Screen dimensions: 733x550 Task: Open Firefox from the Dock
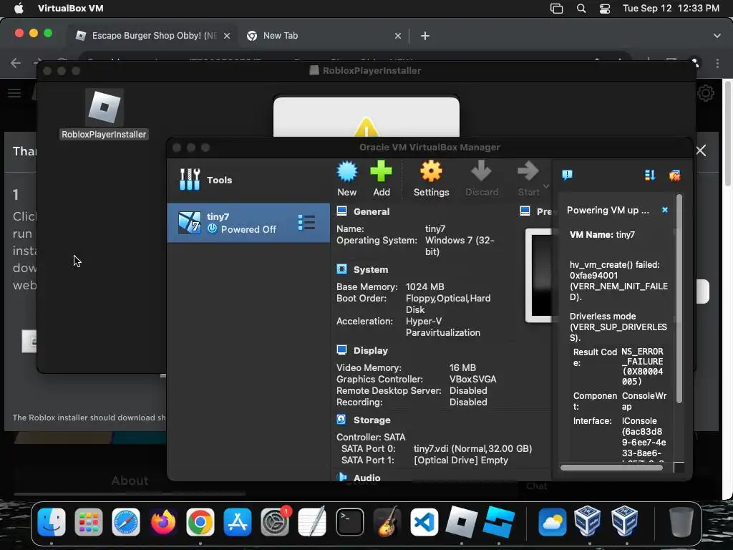coord(163,522)
